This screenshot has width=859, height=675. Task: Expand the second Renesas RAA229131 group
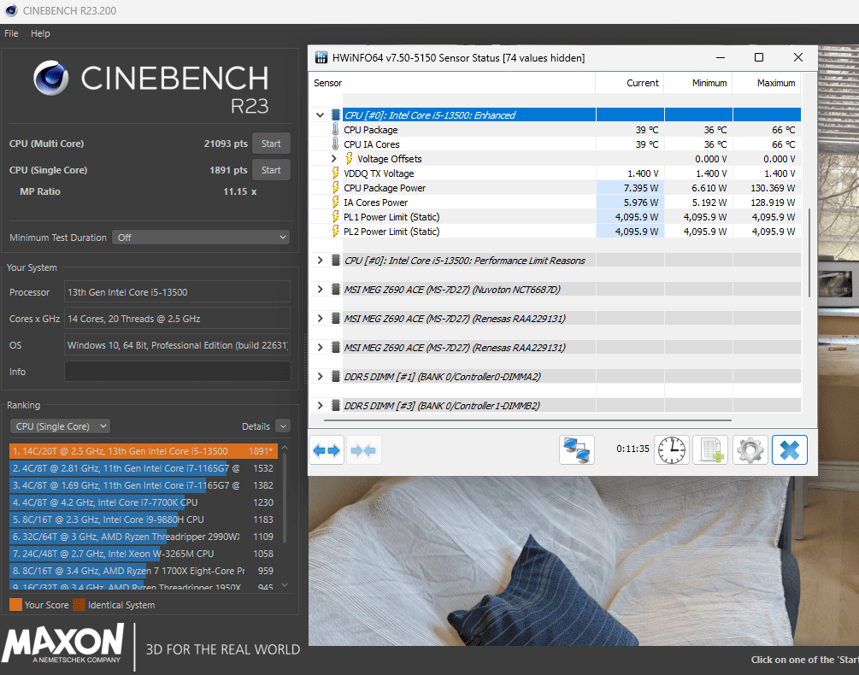coord(321,347)
